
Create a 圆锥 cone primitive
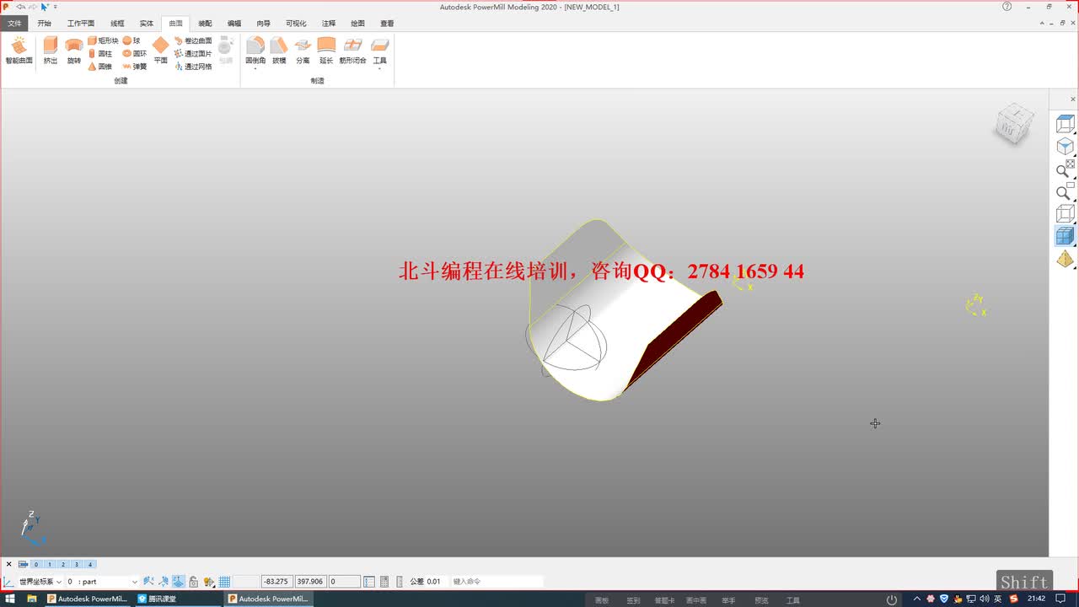99,66
